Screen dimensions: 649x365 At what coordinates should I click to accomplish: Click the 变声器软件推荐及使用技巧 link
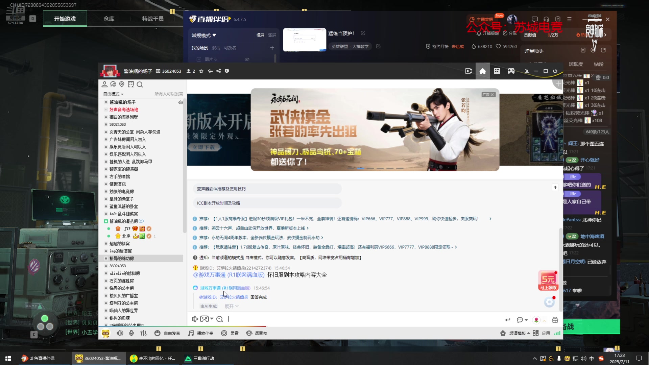point(267,189)
